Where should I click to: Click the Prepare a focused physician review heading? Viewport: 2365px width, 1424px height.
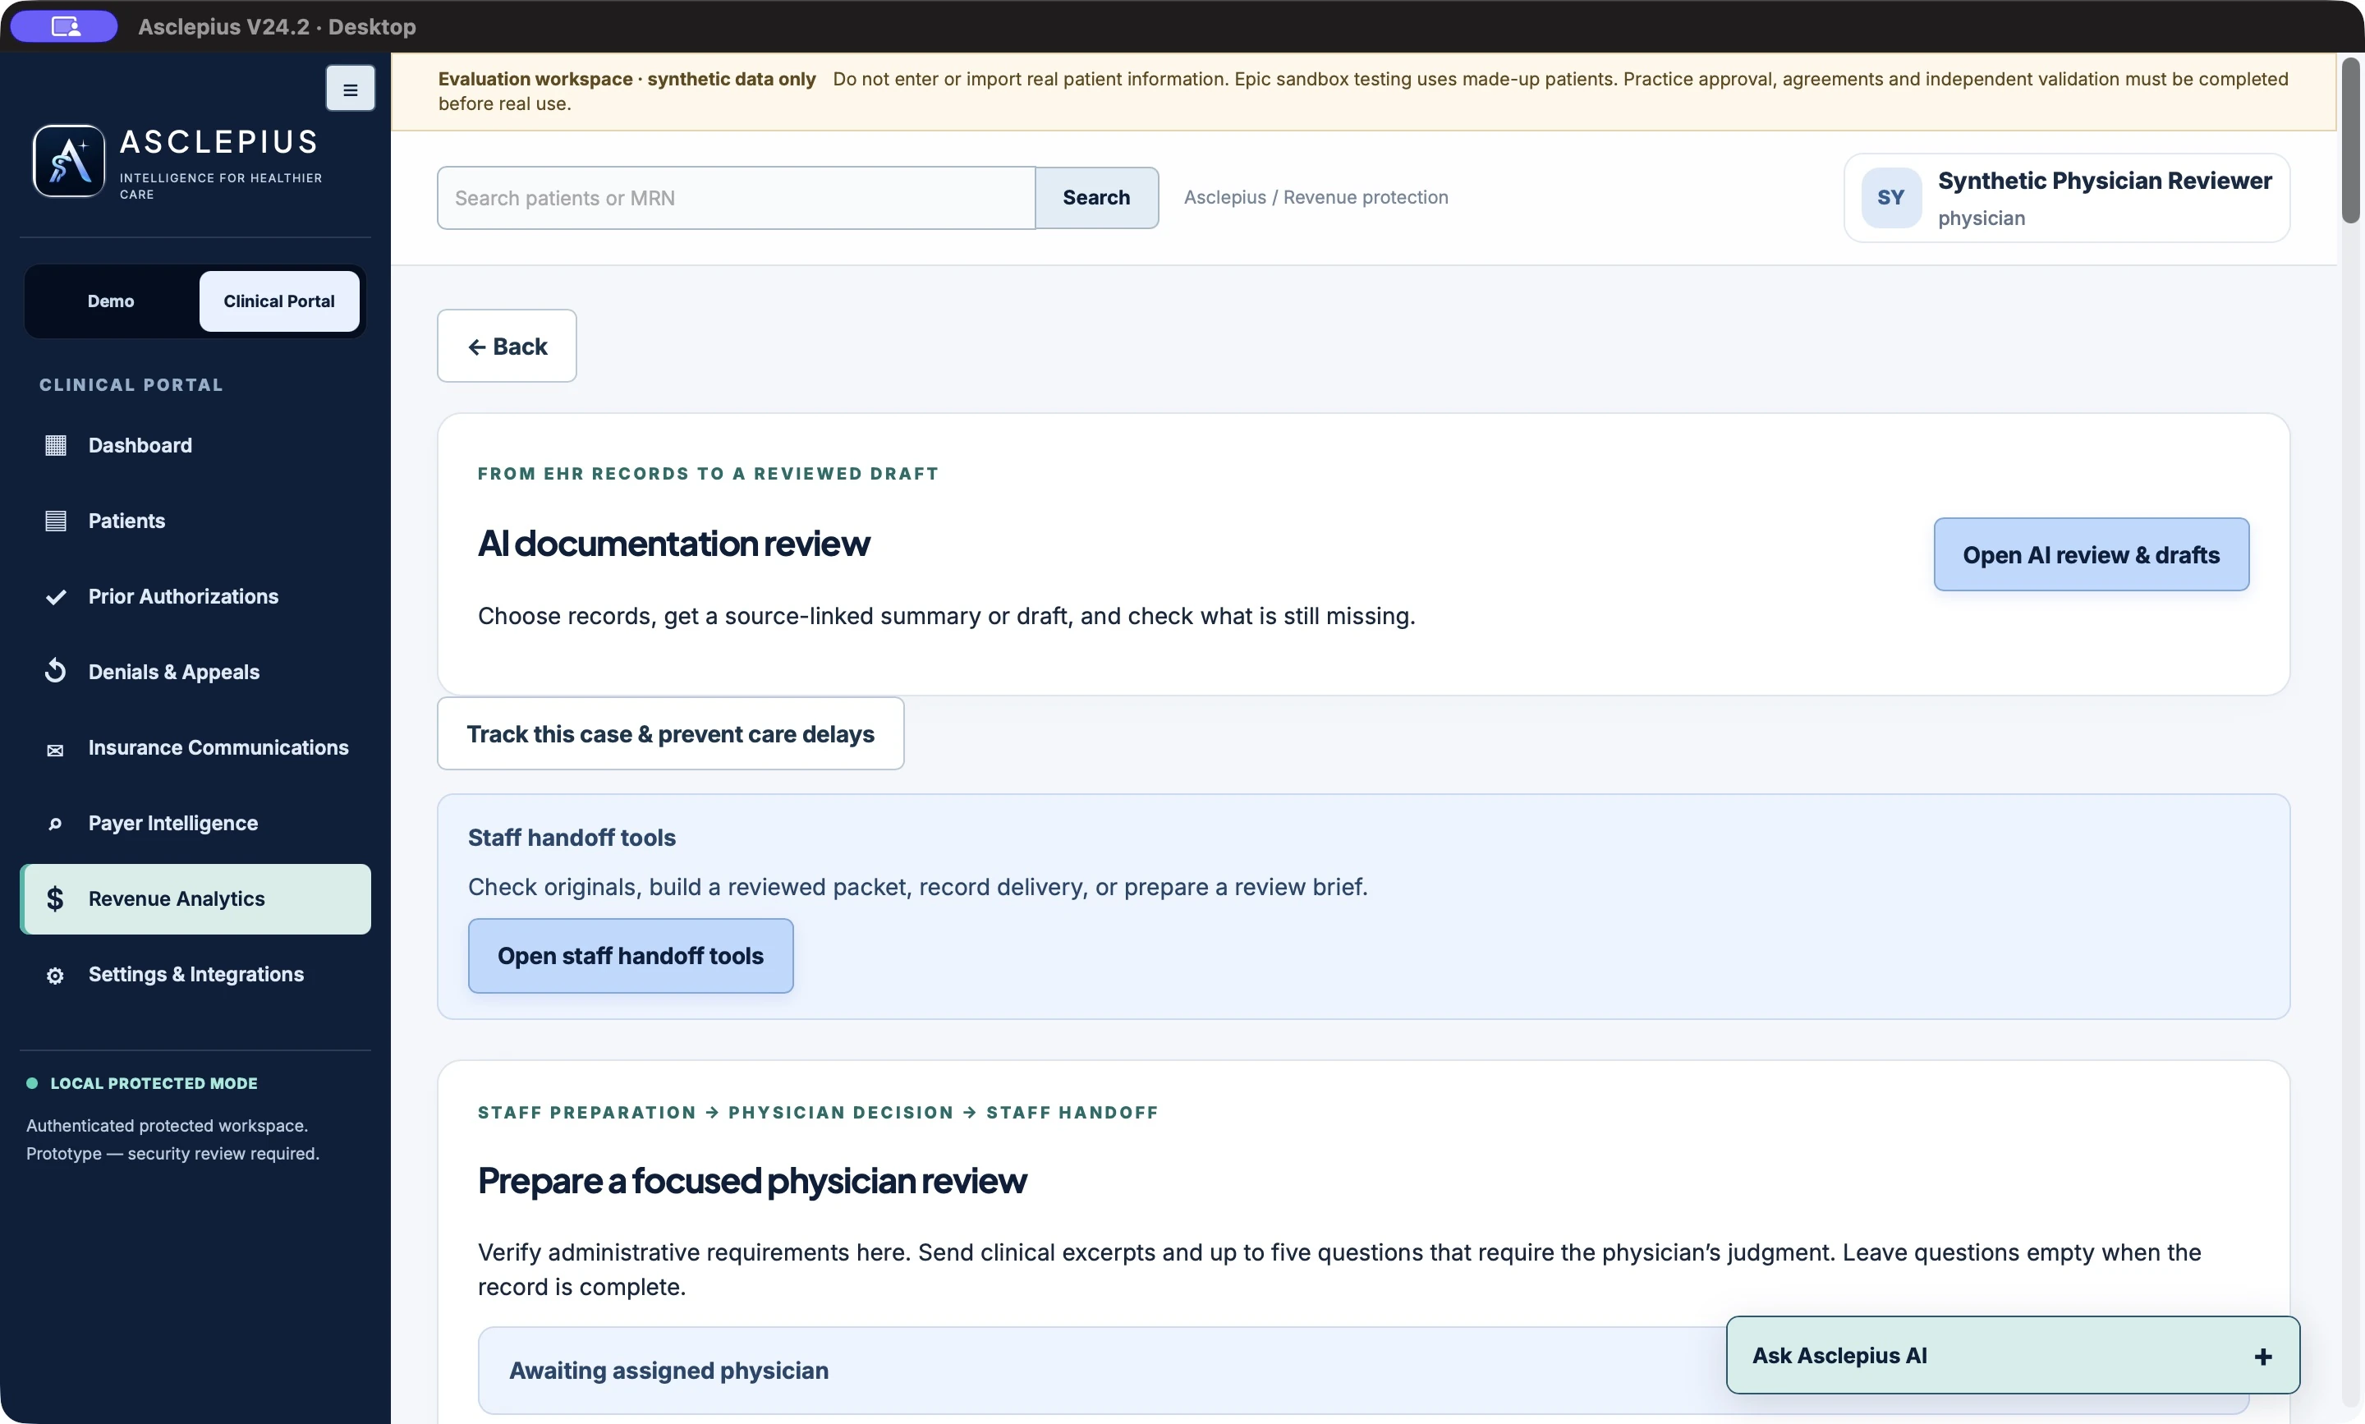[x=752, y=1181]
